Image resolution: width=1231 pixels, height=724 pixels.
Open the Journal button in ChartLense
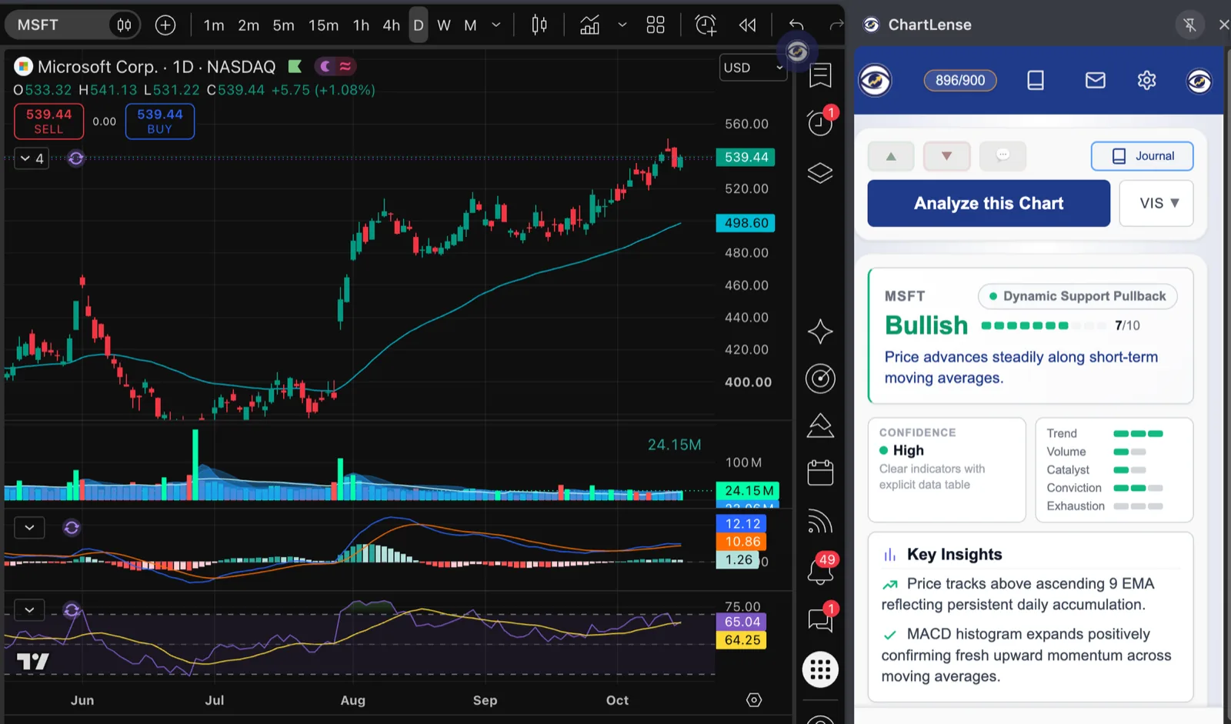point(1142,156)
